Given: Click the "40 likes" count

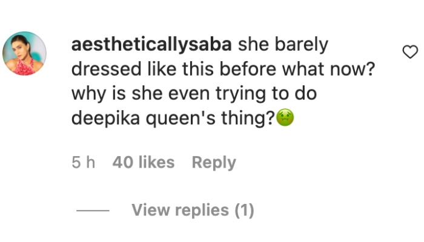Looking at the screenshot, I should [x=143, y=163].
